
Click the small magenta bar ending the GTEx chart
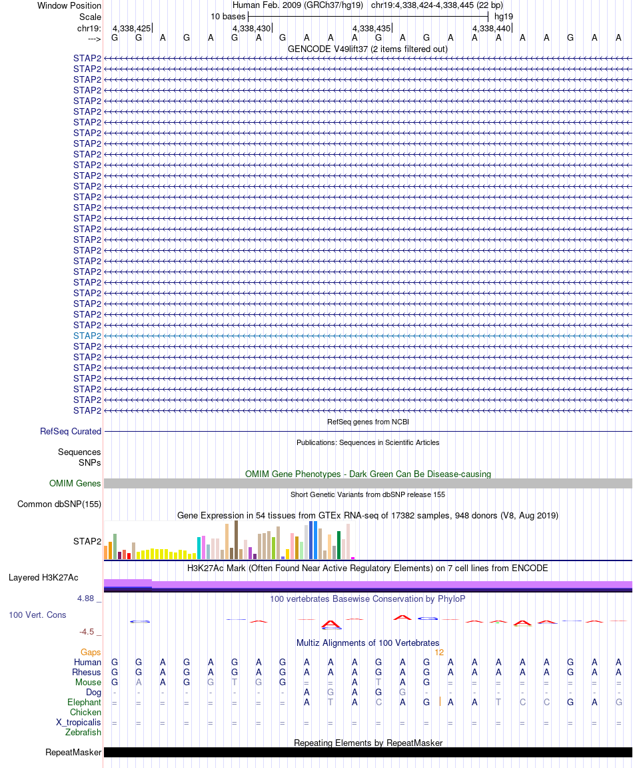pyautogui.click(x=352, y=558)
